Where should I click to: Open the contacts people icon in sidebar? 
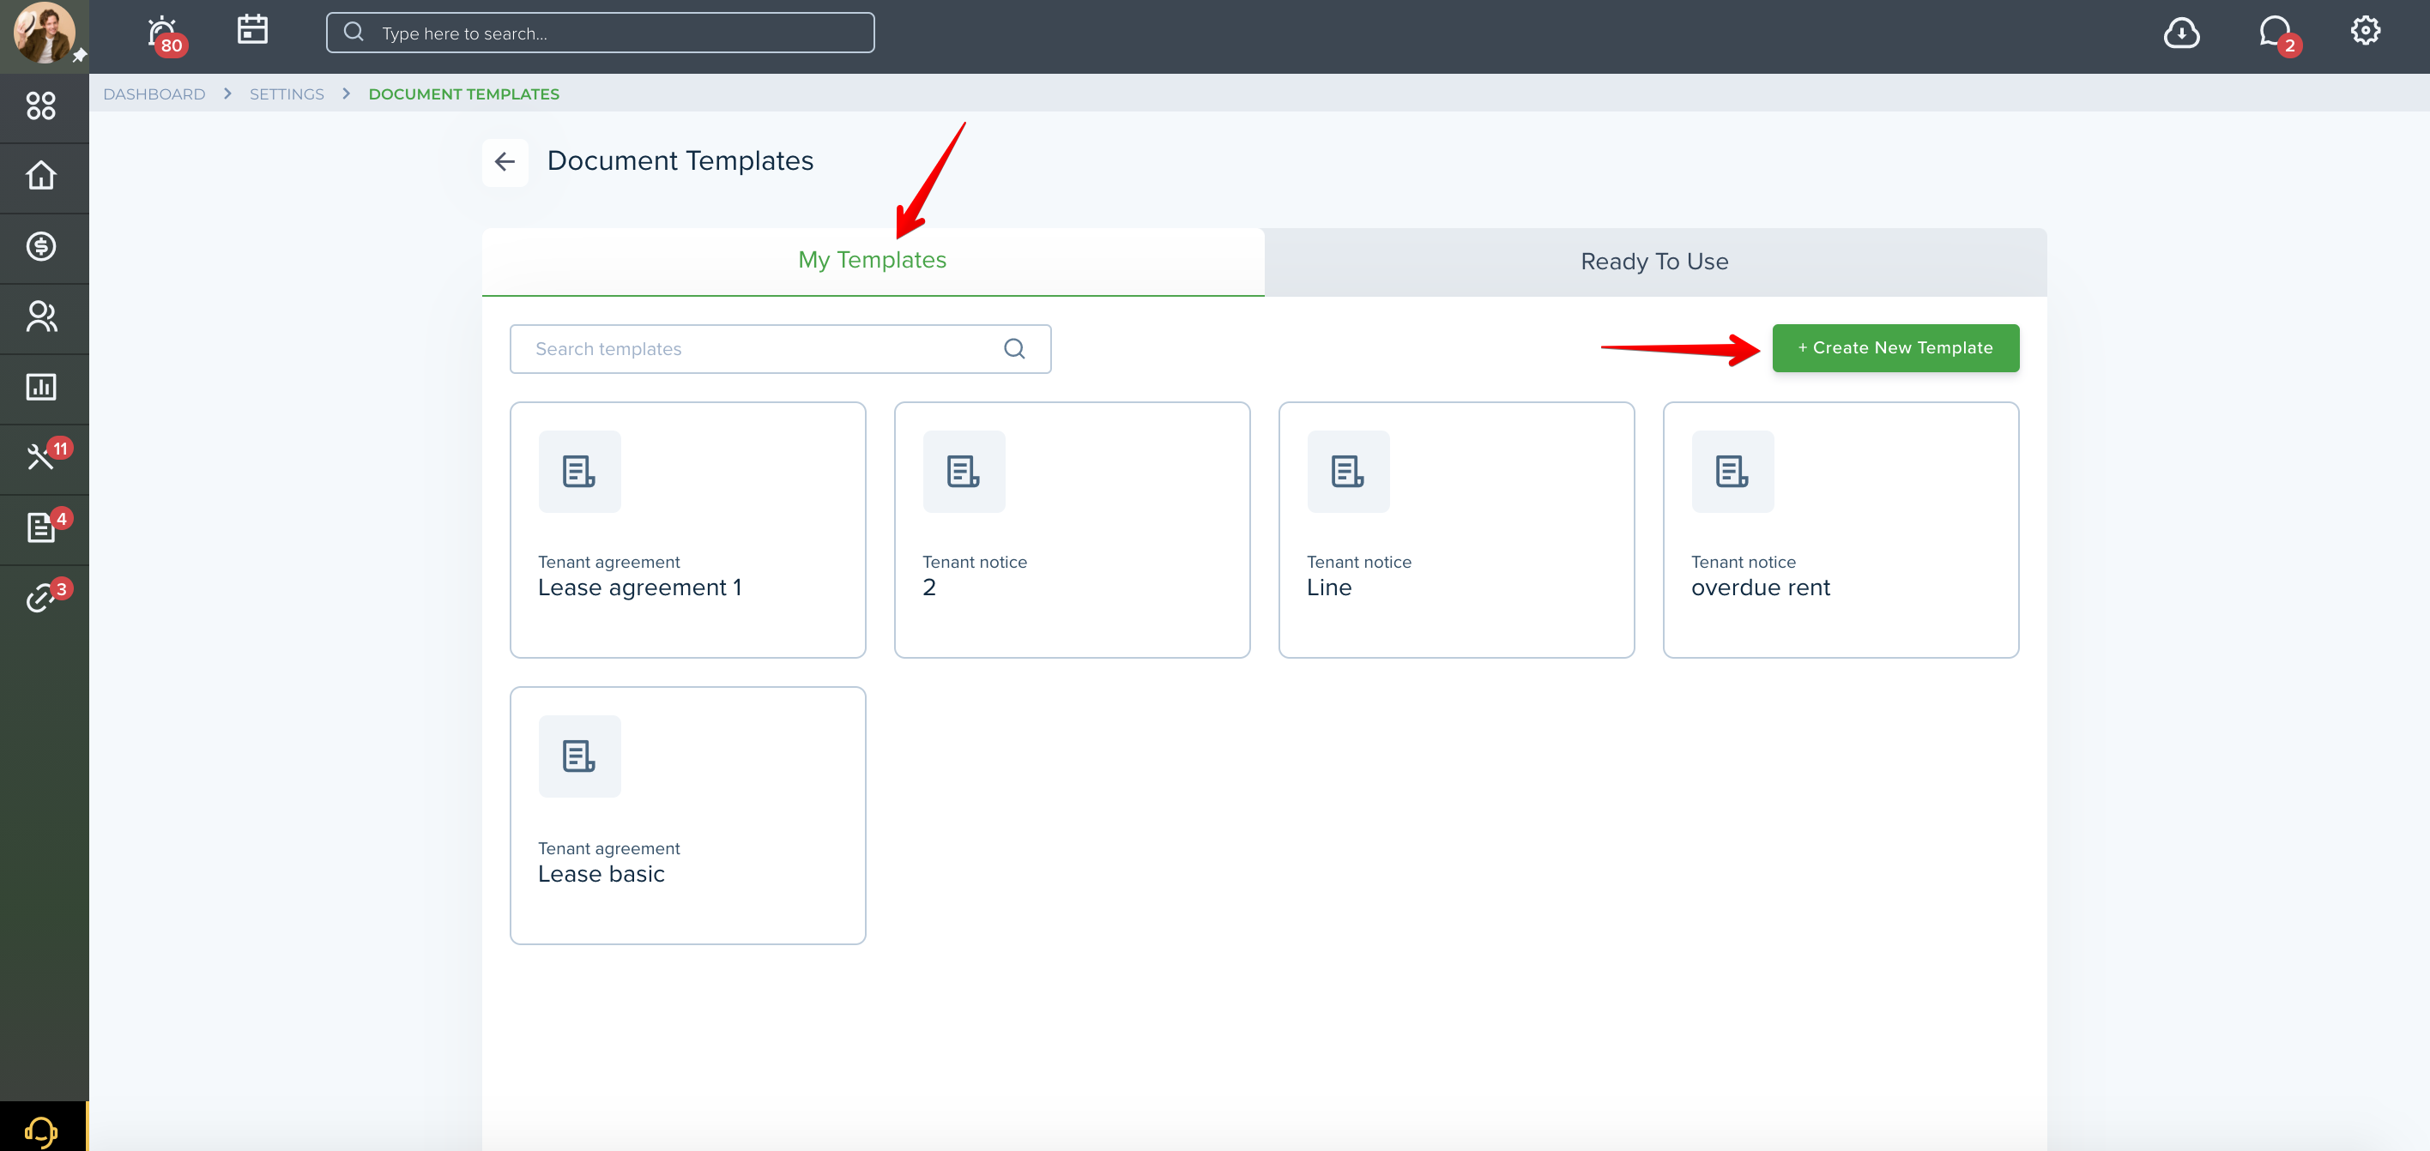pyautogui.click(x=40, y=316)
